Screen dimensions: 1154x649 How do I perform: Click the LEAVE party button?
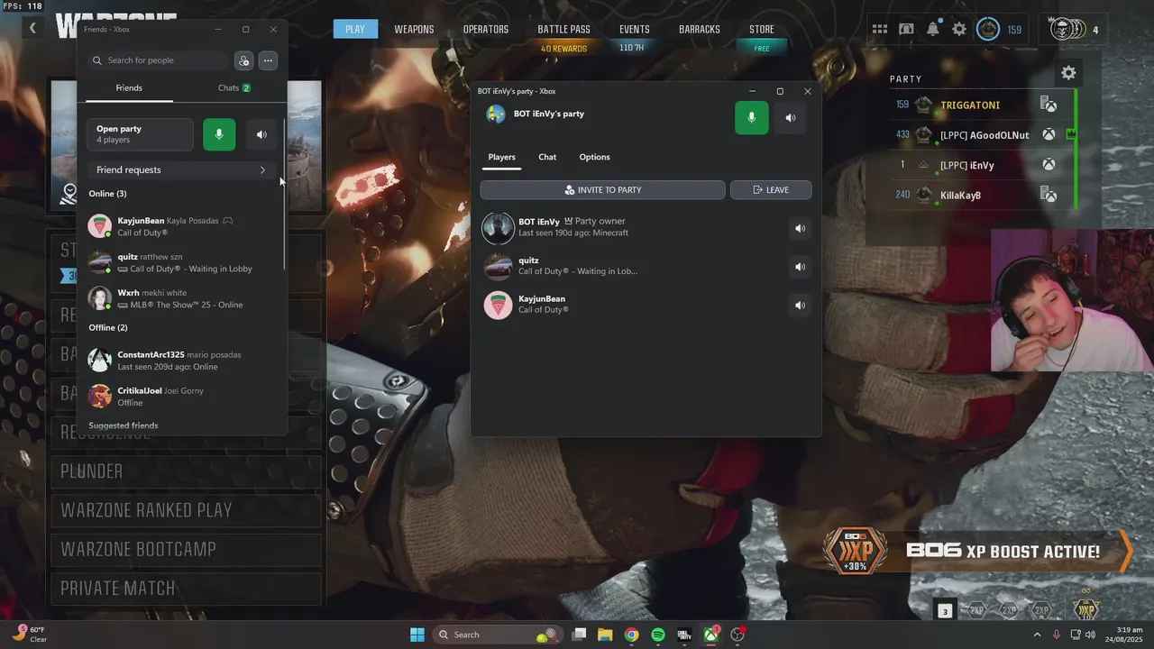point(771,189)
